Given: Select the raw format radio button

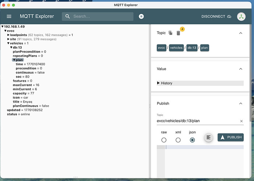Looking at the screenshot, I should tap(164, 140).
